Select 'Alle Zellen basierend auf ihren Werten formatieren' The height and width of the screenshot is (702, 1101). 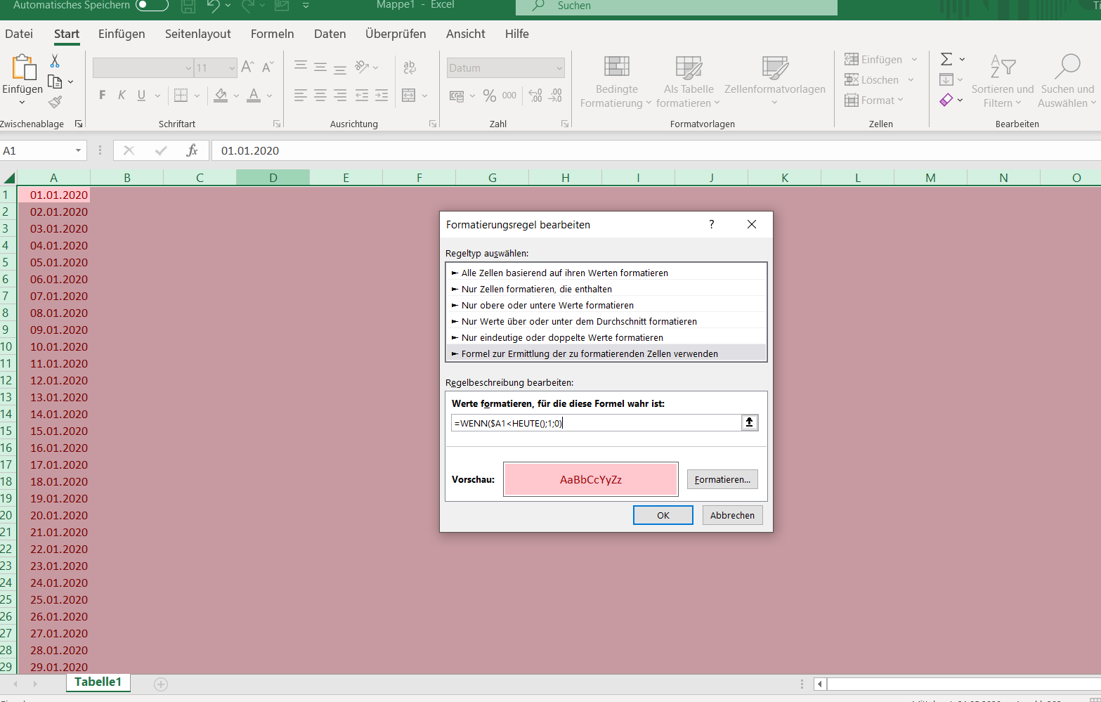coord(606,273)
